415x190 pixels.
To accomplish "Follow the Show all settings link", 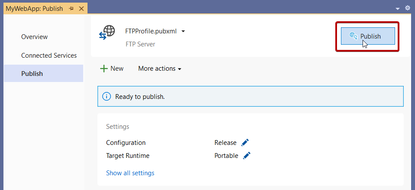I will pos(130,173).
